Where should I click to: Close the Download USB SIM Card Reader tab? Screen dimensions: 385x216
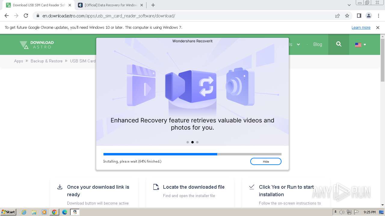coord(69,5)
